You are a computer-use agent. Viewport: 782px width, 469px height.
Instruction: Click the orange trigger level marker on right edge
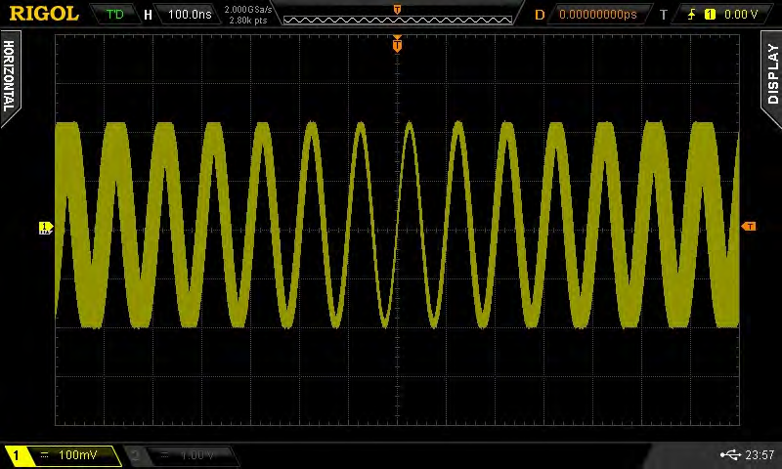tap(749, 227)
